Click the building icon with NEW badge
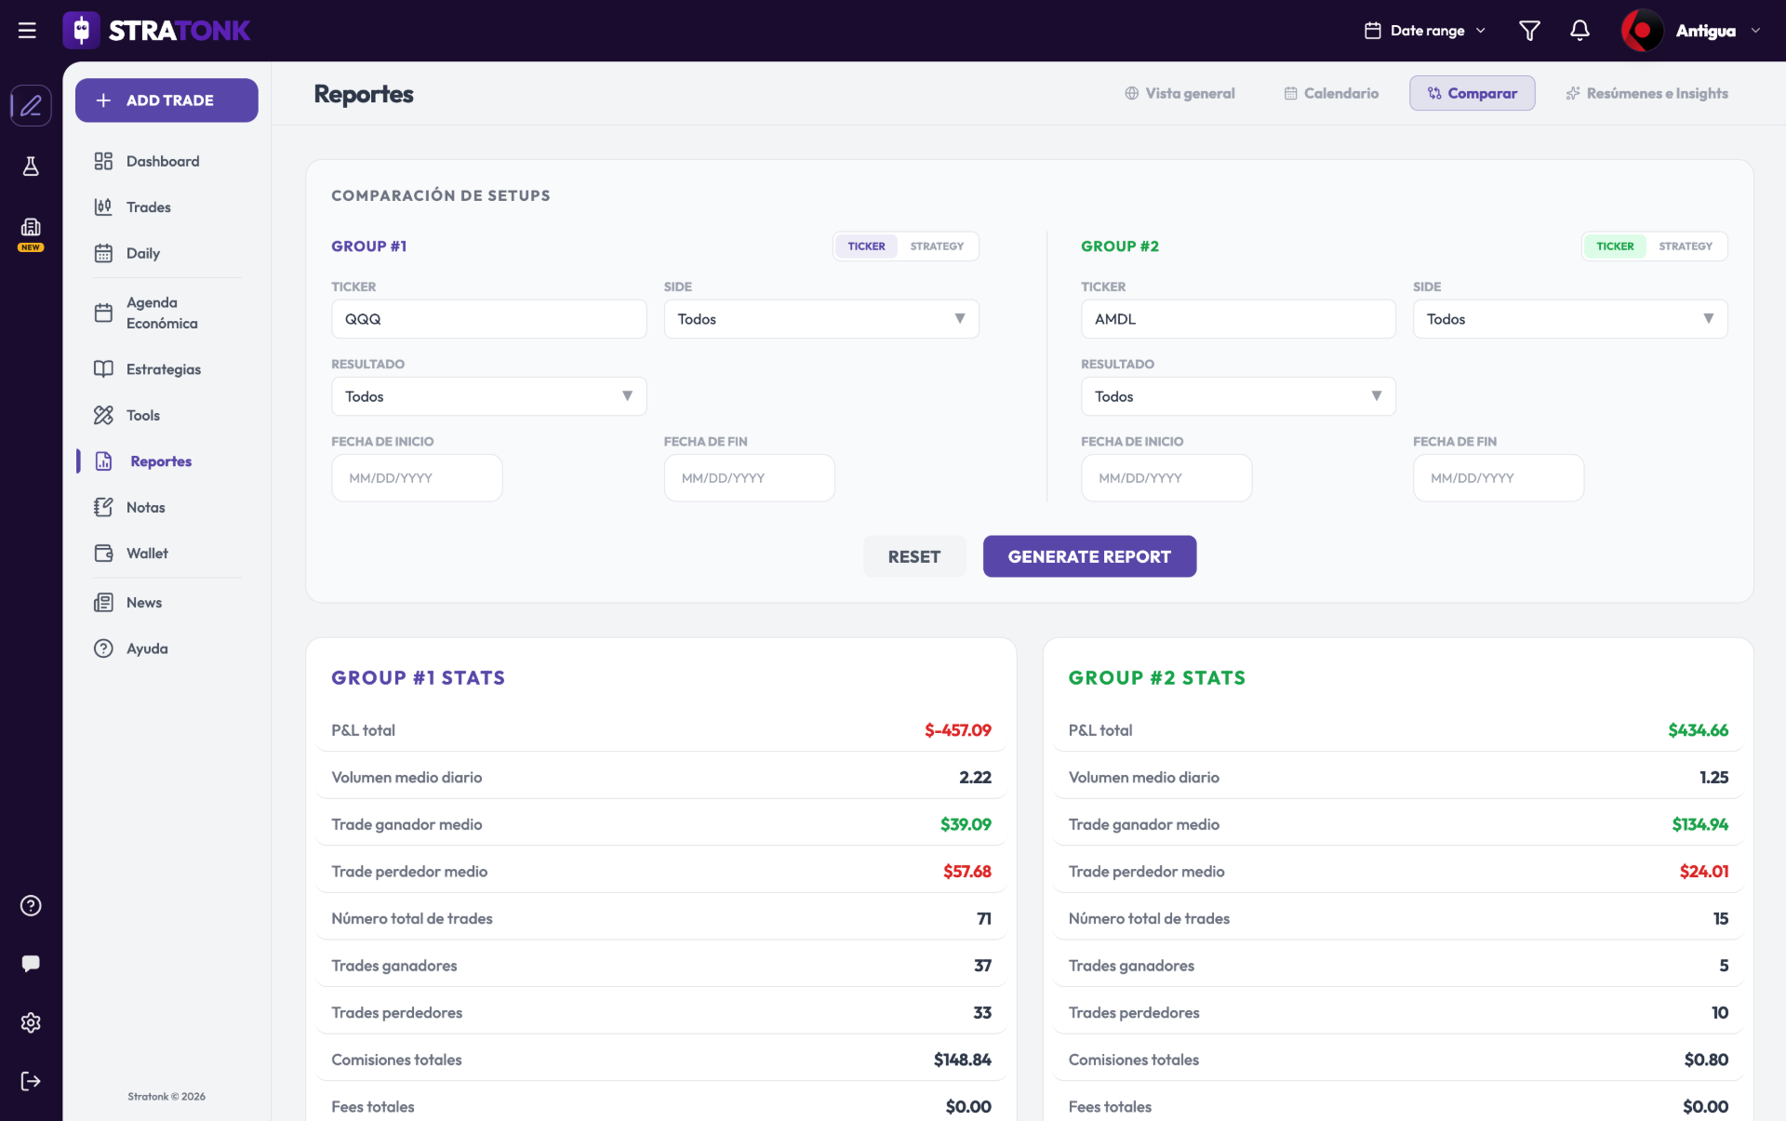1786x1121 pixels. [x=31, y=234]
